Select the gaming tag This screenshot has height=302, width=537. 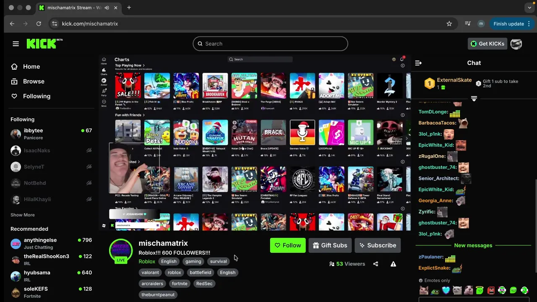coord(193,261)
